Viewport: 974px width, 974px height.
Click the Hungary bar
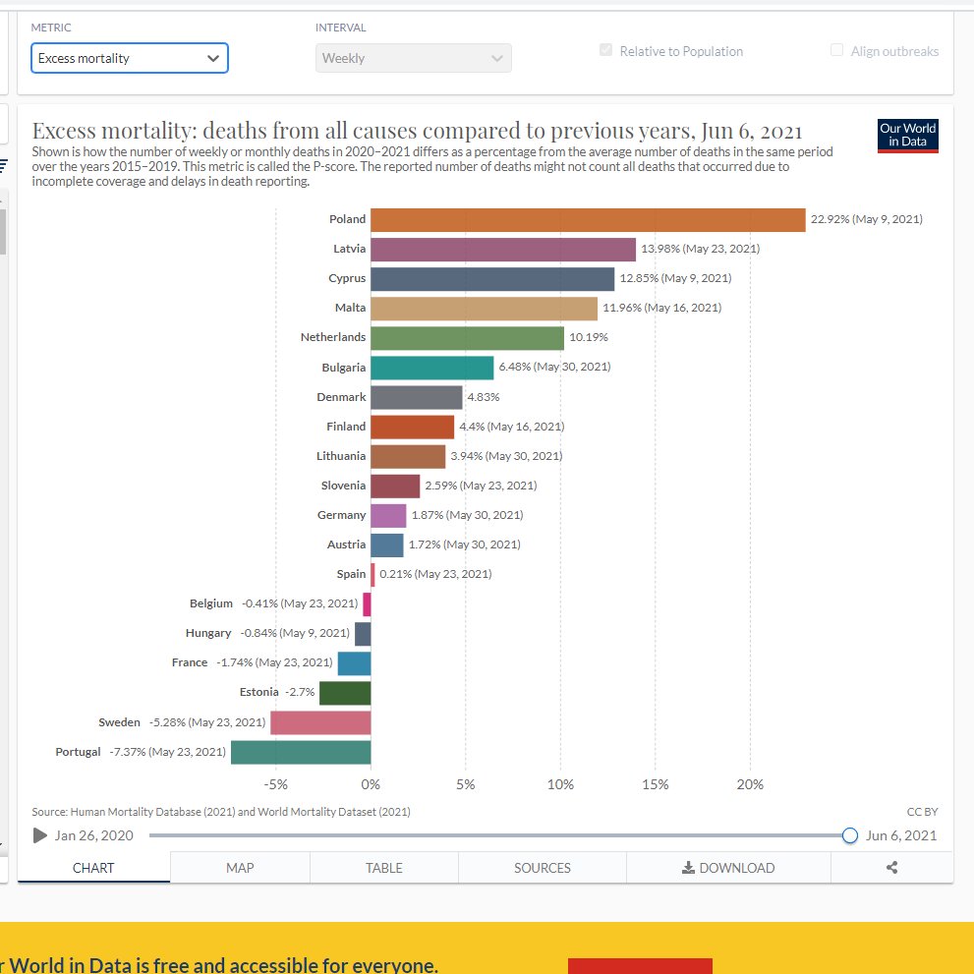coord(363,634)
